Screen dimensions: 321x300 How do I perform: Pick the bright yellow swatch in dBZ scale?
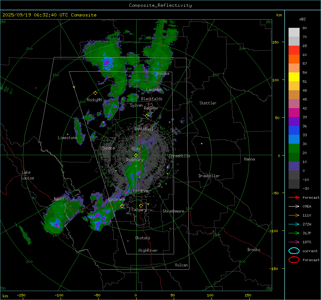[x=294, y=77]
